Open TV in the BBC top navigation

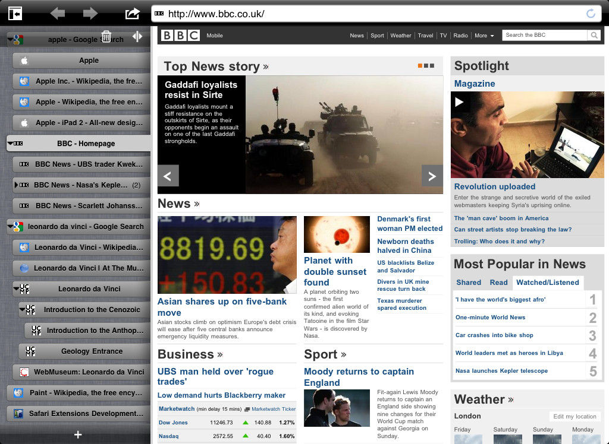point(443,36)
